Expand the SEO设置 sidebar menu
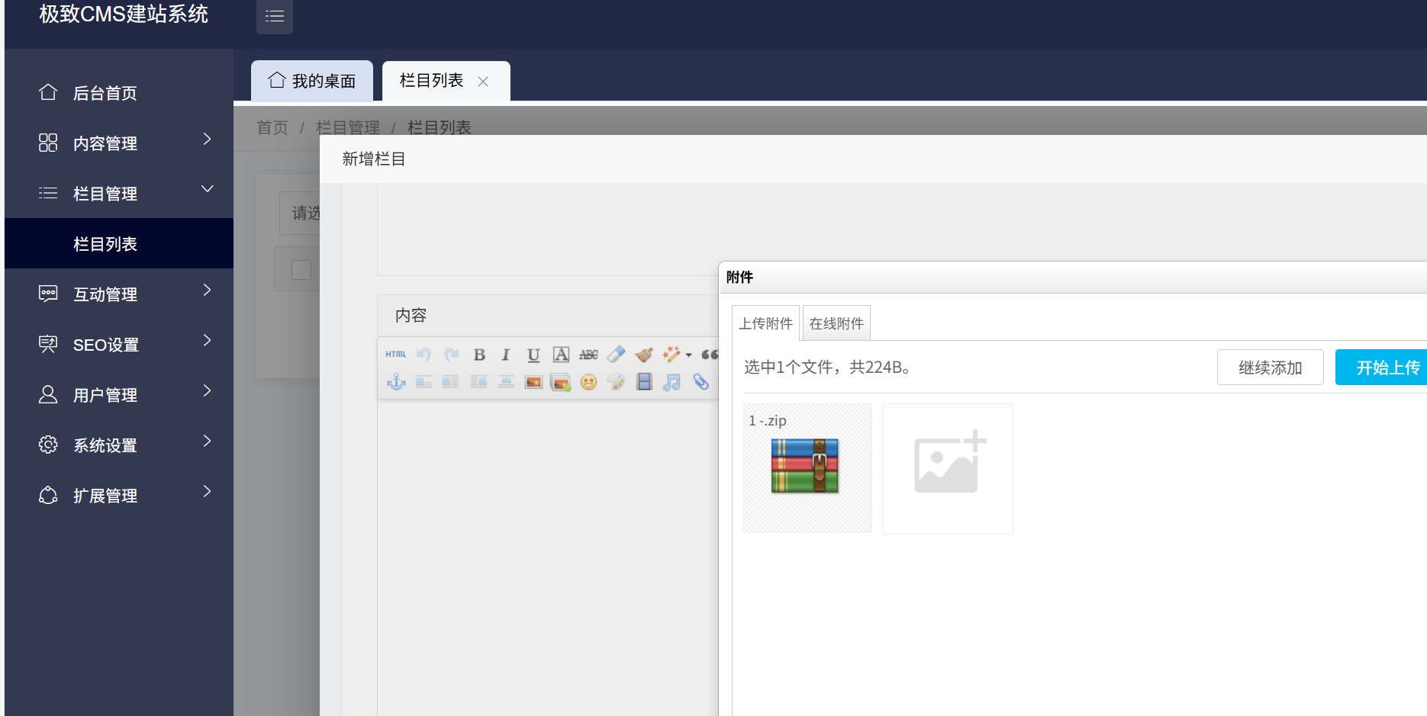 (x=119, y=345)
